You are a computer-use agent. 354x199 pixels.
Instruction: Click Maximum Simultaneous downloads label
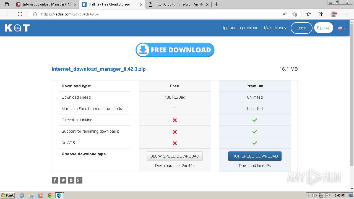pos(92,109)
